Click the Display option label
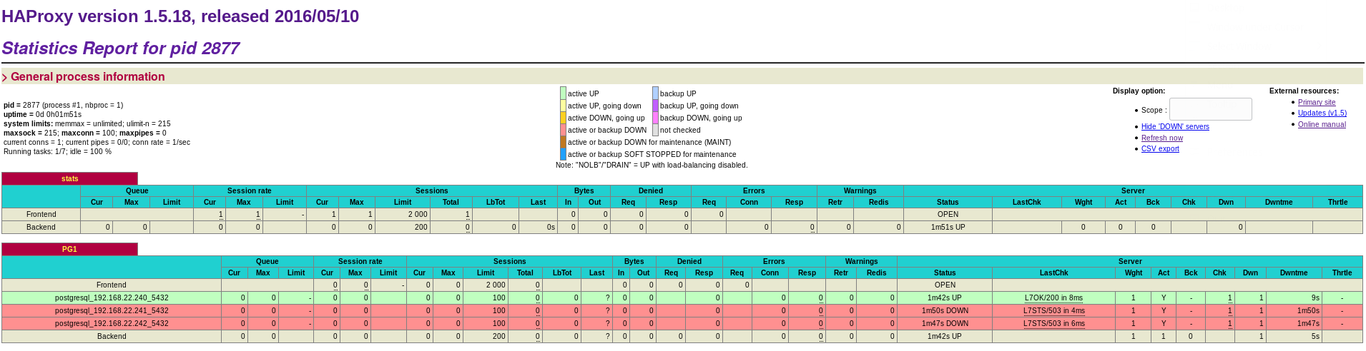The height and width of the screenshot is (351, 1366). coord(1139,91)
